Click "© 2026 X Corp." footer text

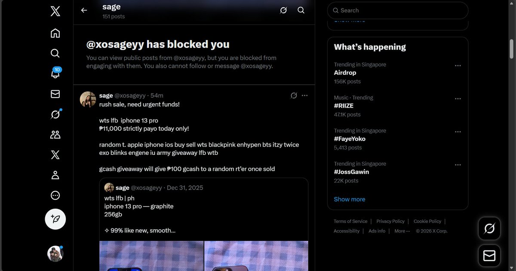click(x=432, y=231)
